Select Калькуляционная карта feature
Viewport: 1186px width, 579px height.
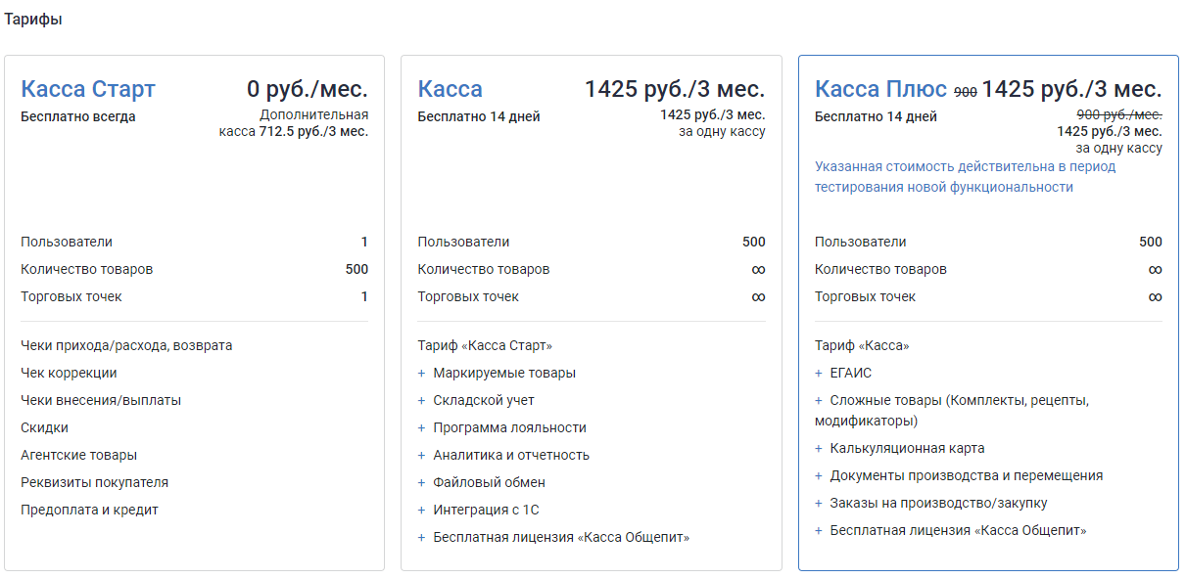(x=907, y=448)
